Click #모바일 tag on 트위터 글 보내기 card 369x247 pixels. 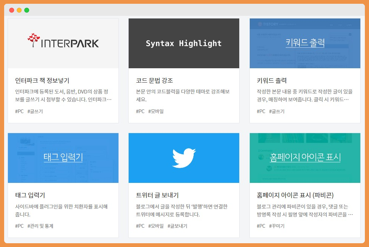pyautogui.click(x=156, y=226)
